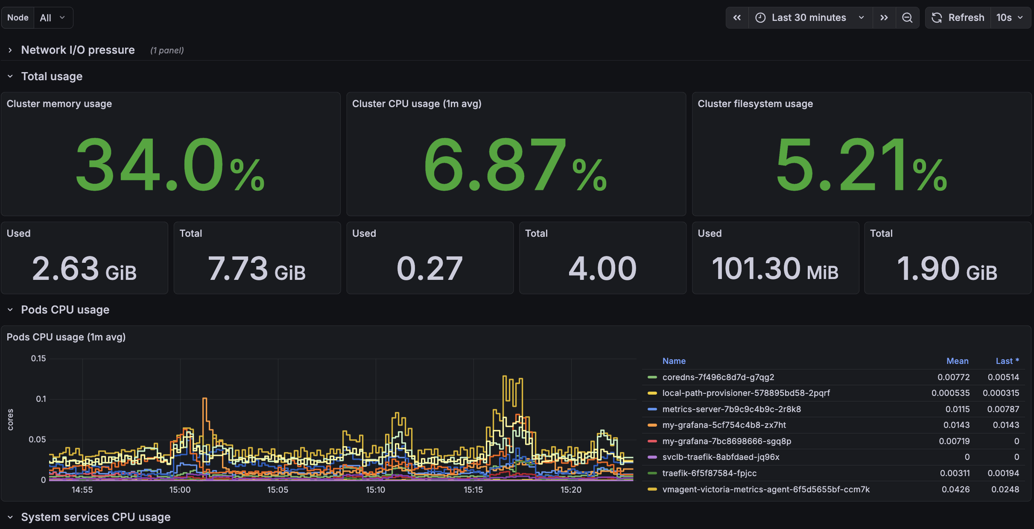Isolate the vmagent-victoria-metrics-agent series in legend
The height and width of the screenshot is (529, 1034).
coord(765,489)
